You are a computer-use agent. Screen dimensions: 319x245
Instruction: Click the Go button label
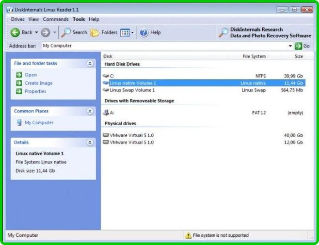(x=306, y=46)
